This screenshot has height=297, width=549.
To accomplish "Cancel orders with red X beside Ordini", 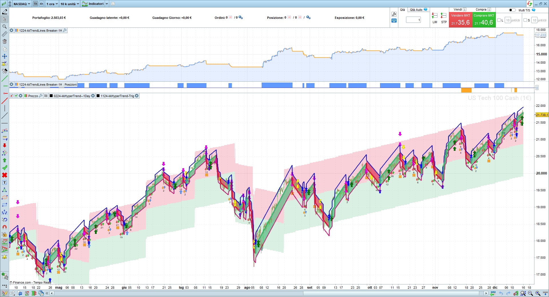I will (x=230, y=17).
